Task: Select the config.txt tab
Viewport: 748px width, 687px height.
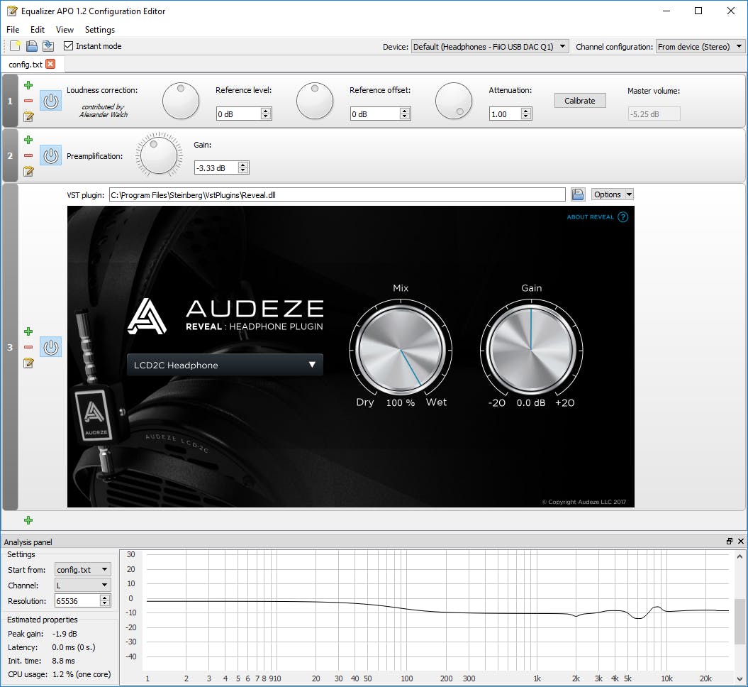Action: (27, 62)
